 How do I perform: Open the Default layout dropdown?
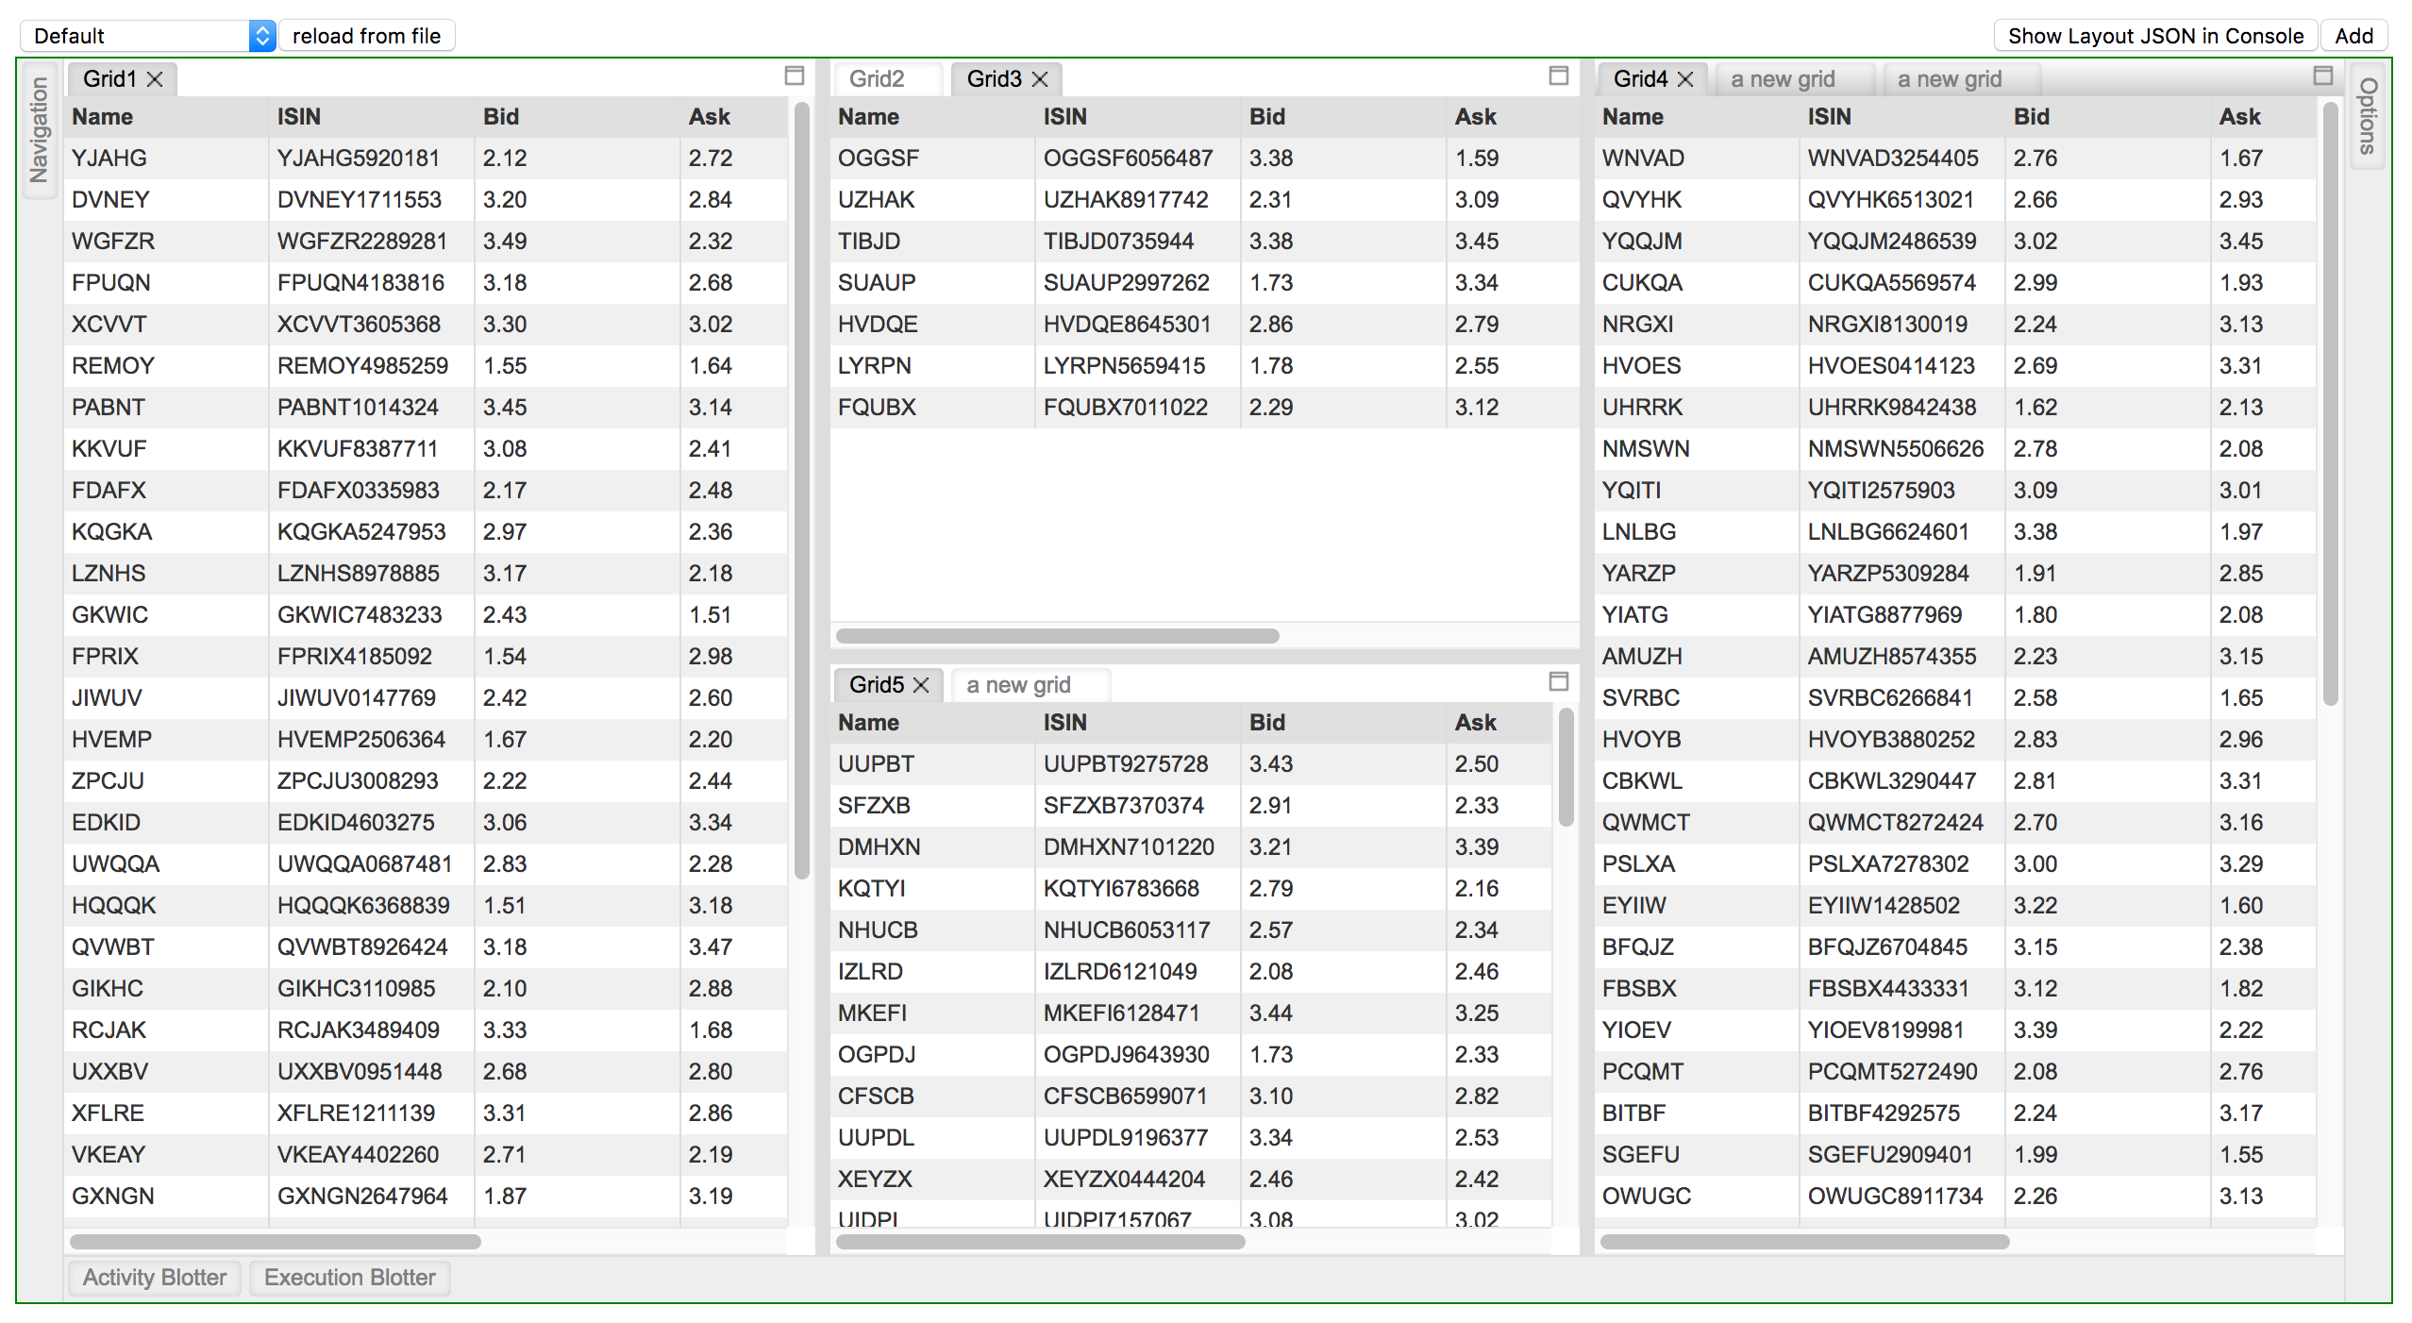point(146,36)
